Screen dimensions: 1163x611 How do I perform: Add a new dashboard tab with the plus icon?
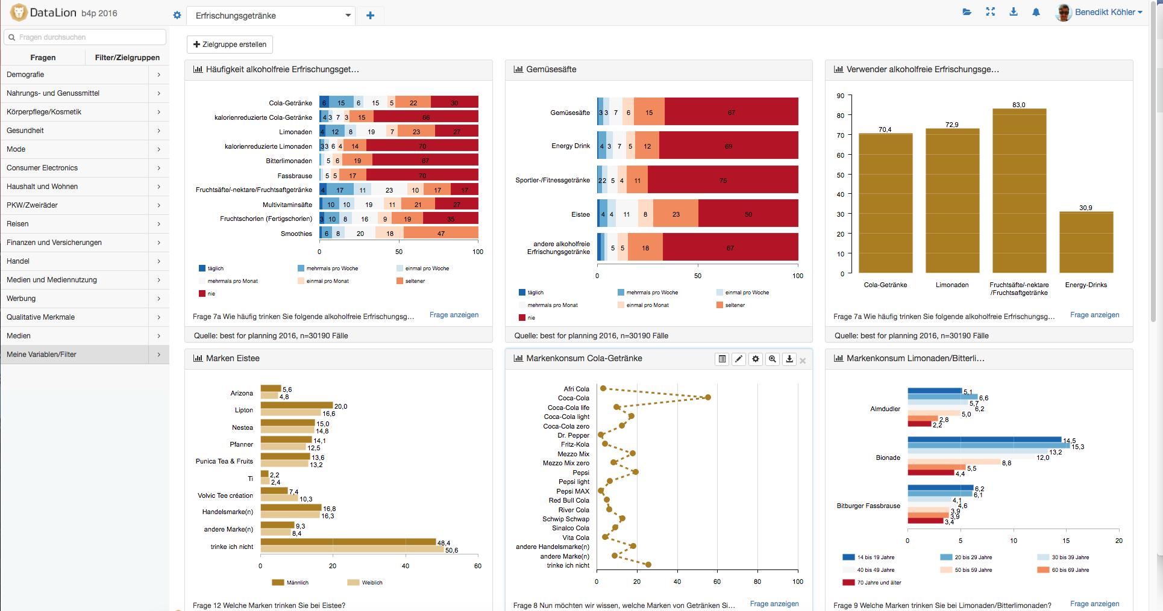click(370, 16)
